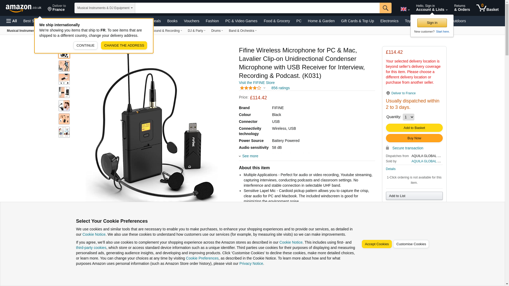Open the Electronics navigation tab
Screen dimensions: 509x286
click(389, 21)
